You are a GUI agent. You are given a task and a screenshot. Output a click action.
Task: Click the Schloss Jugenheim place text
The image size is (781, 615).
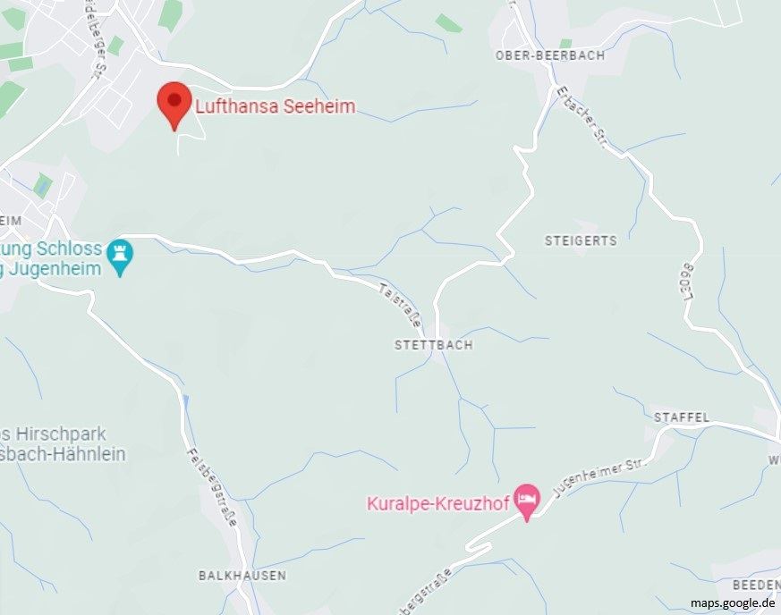(x=51, y=258)
